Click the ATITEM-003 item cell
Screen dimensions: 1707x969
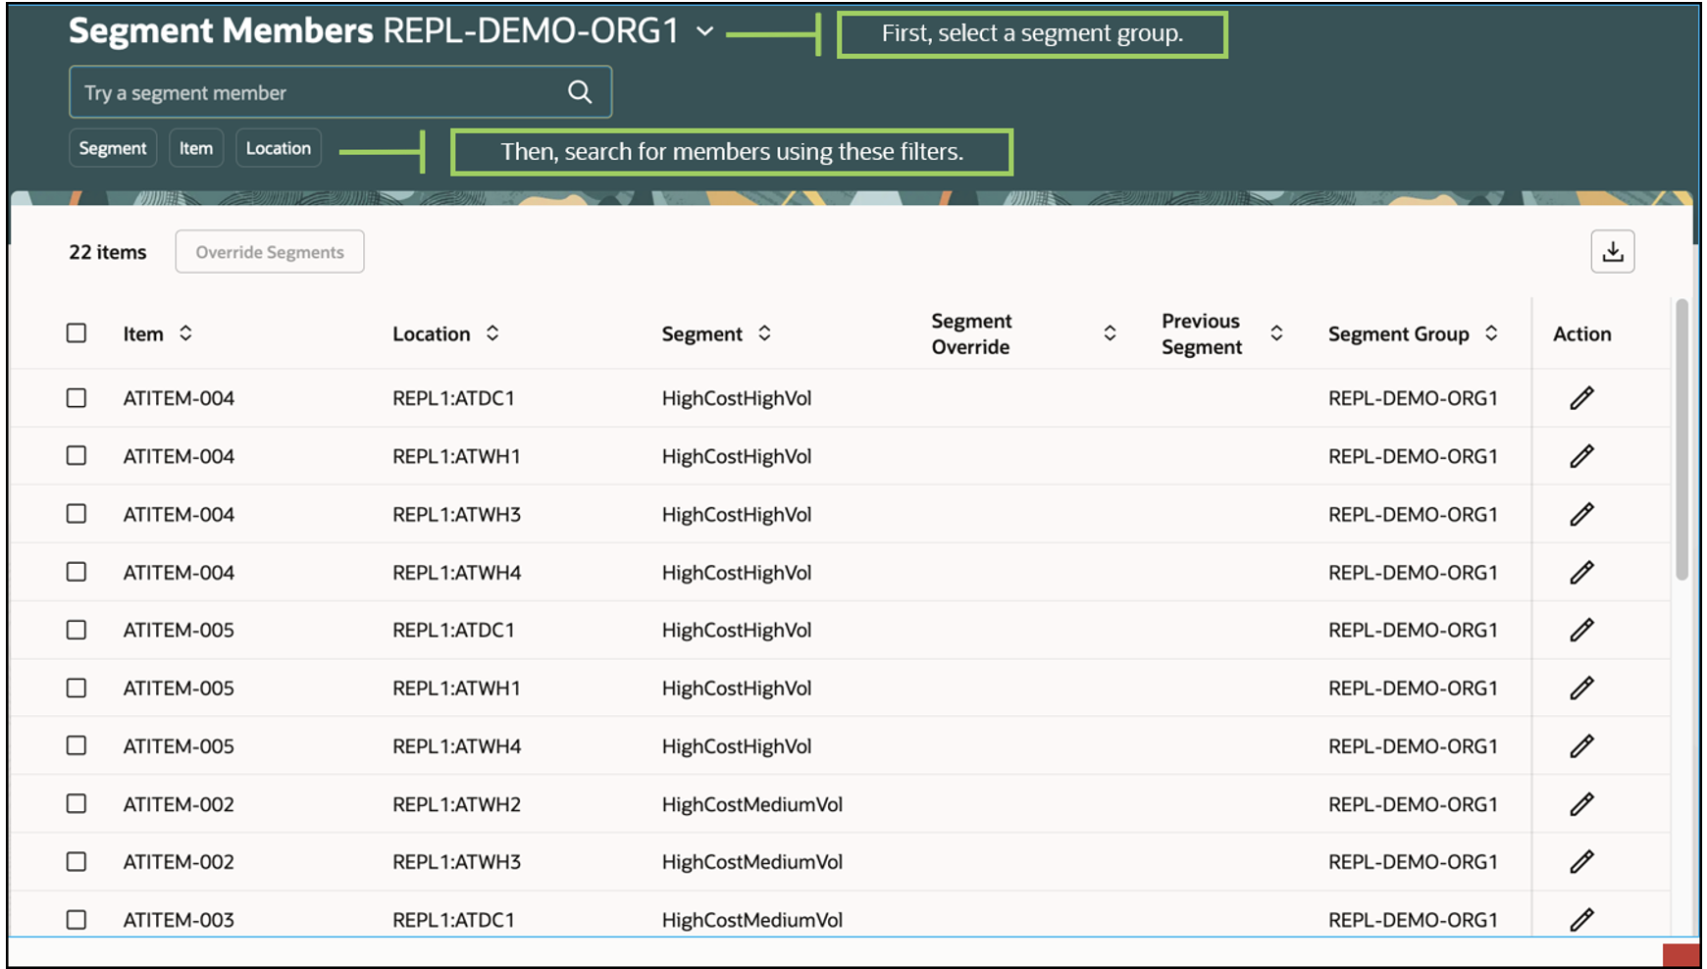click(x=179, y=920)
